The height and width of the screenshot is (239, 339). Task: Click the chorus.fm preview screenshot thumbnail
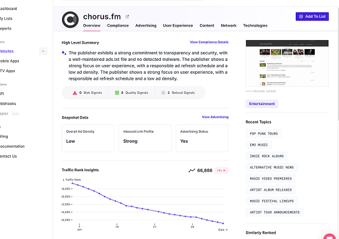coord(287,63)
